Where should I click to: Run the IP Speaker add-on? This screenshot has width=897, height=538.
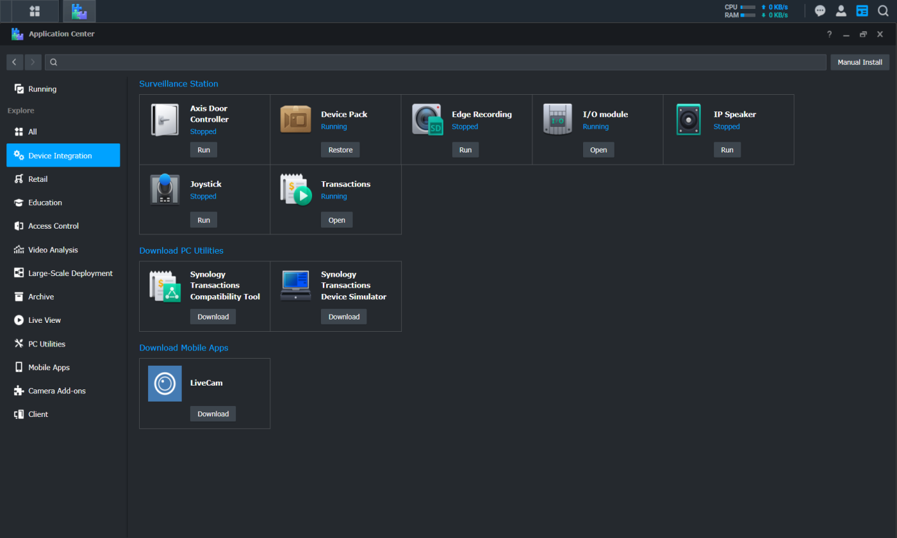click(x=727, y=150)
